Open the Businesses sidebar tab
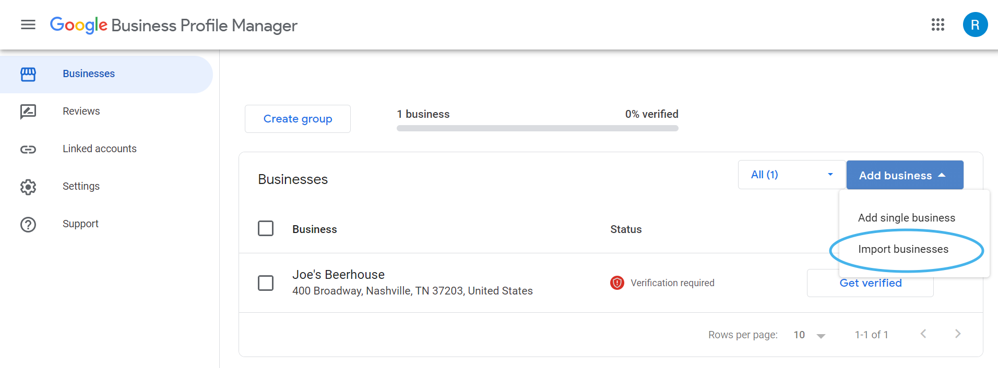This screenshot has width=998, height=368. point(106,74)
